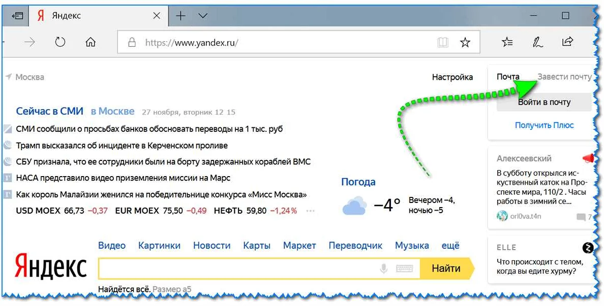Open СБУ признала news headline
The image size is (604, 306).
coord(163,162)
